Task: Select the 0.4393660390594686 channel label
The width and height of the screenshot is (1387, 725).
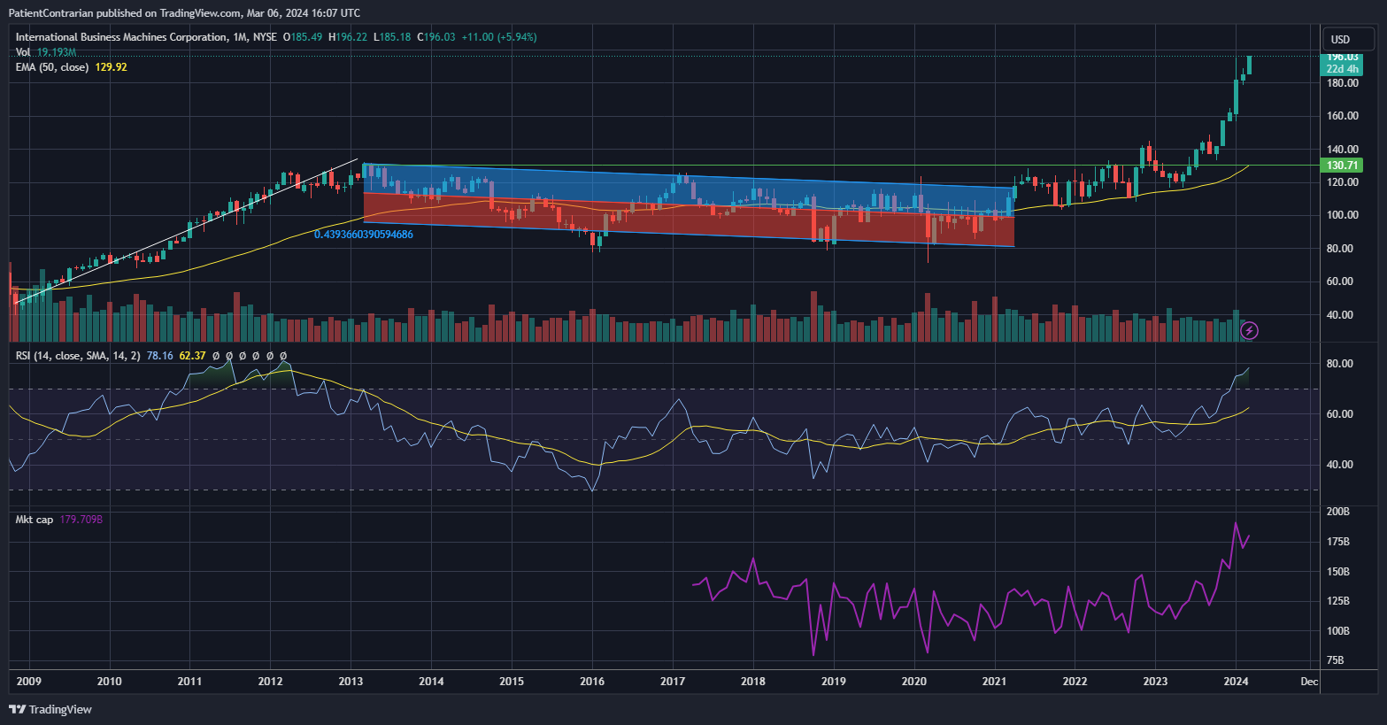Action: (x=363, y=235)
